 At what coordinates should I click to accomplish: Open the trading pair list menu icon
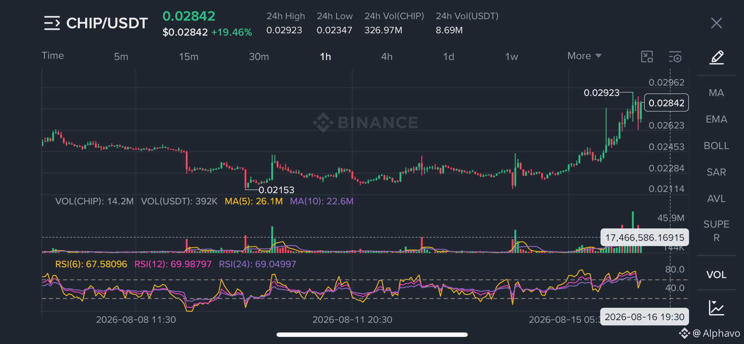point(52,23)
